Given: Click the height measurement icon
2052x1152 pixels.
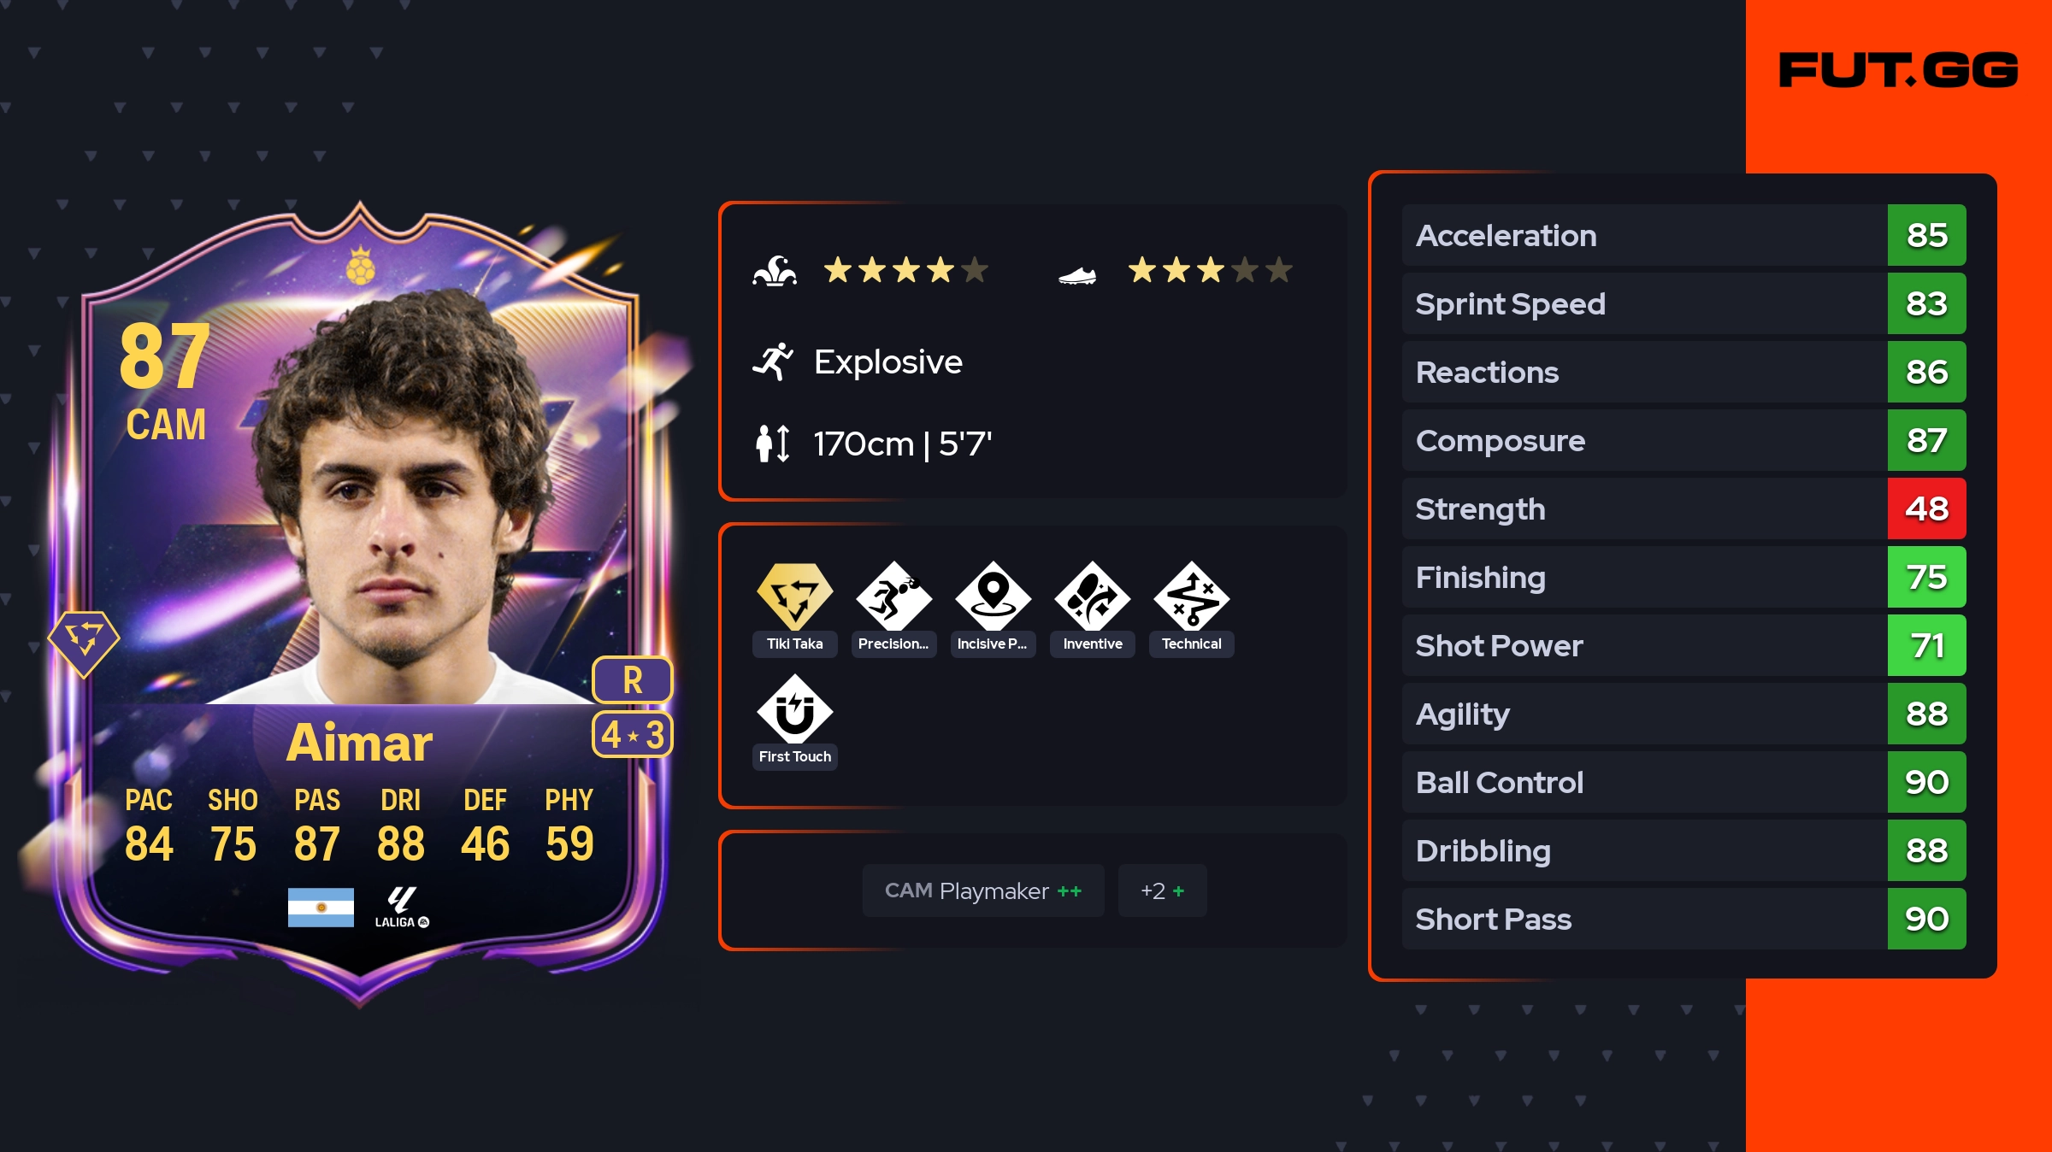Looking at the screenshot, I should (773, 444).
